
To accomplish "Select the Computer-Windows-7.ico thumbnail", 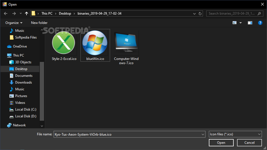I will point(126,43).
